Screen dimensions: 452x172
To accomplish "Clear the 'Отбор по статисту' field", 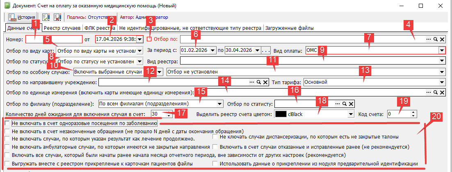I will (351, 103).
